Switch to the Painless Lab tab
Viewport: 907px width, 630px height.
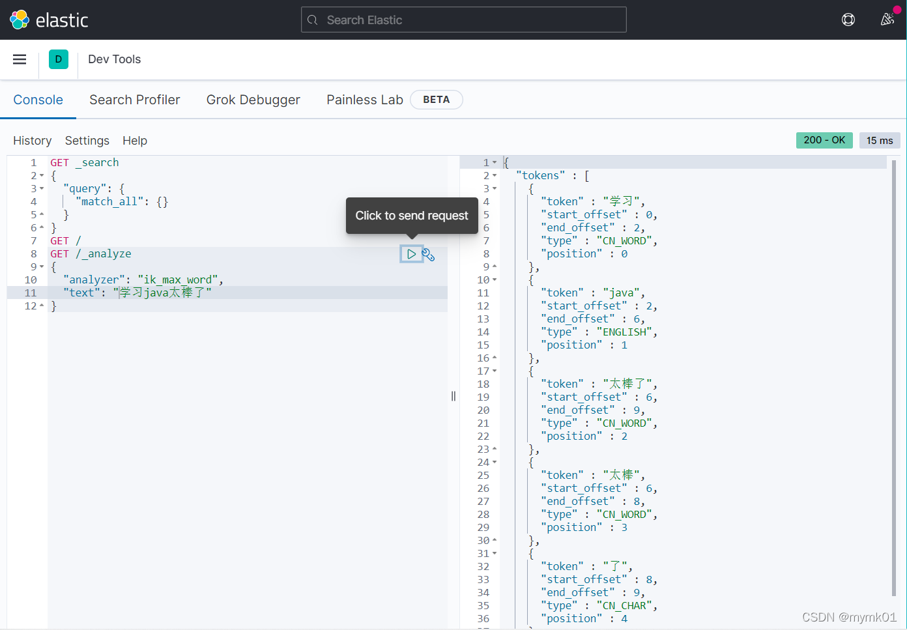click(x=365, y=100)
